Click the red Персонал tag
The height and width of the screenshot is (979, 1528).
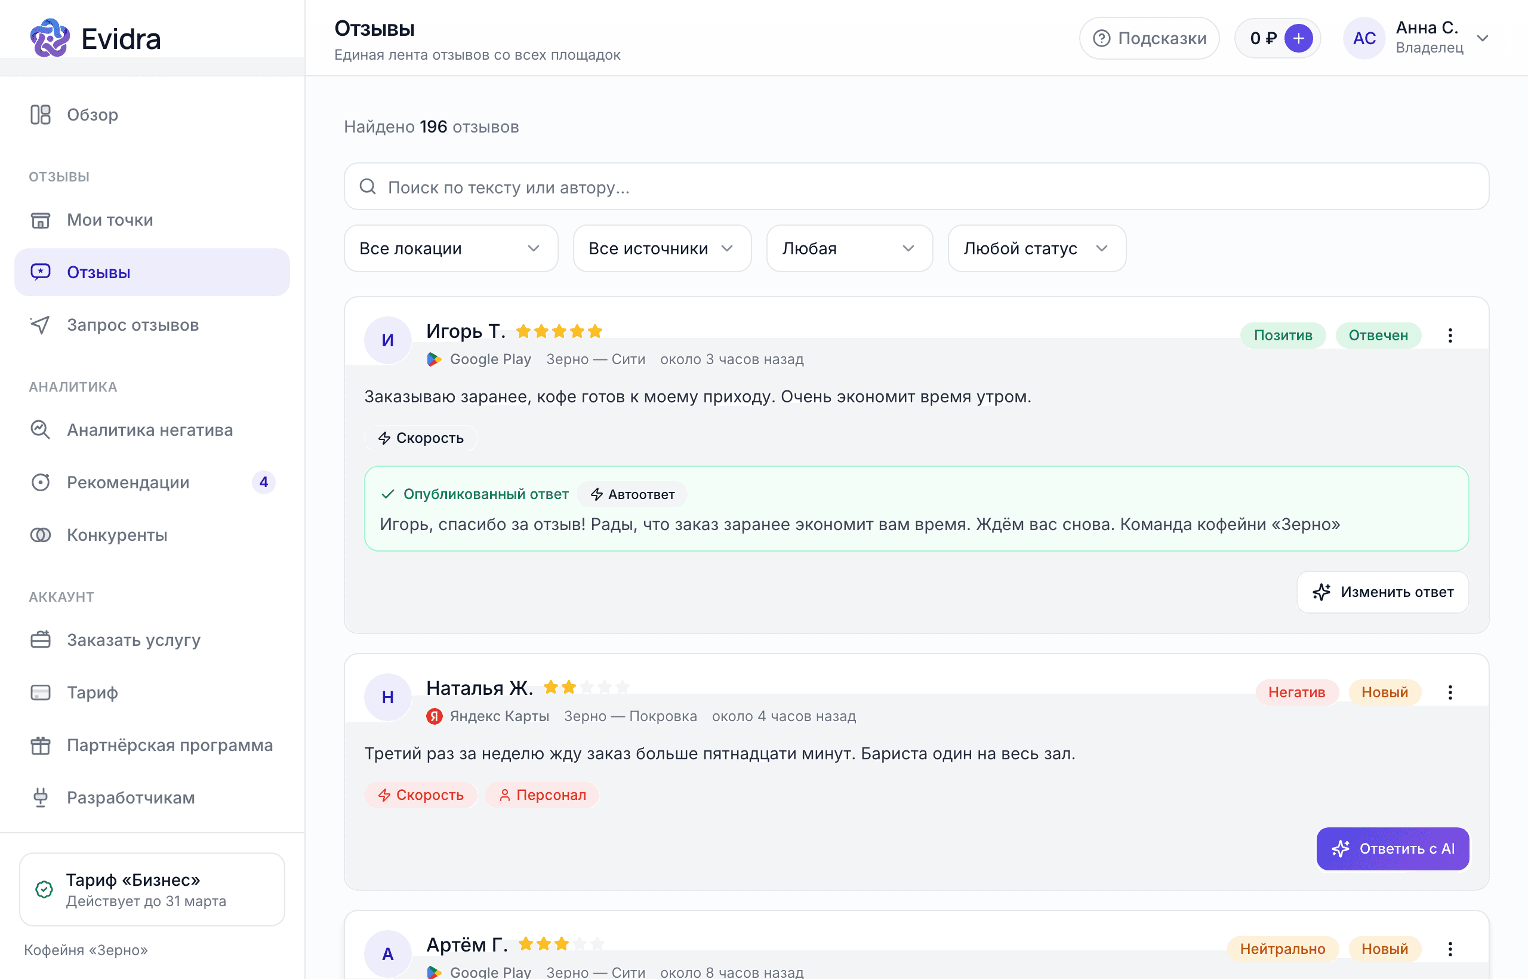pyautogui.click(x=542, y=795)
